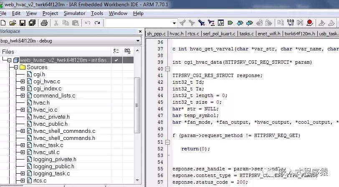Collapse the code fold at line 51
Image resolution: width=339 pixels, height=187 pixels.
(167, 142)
